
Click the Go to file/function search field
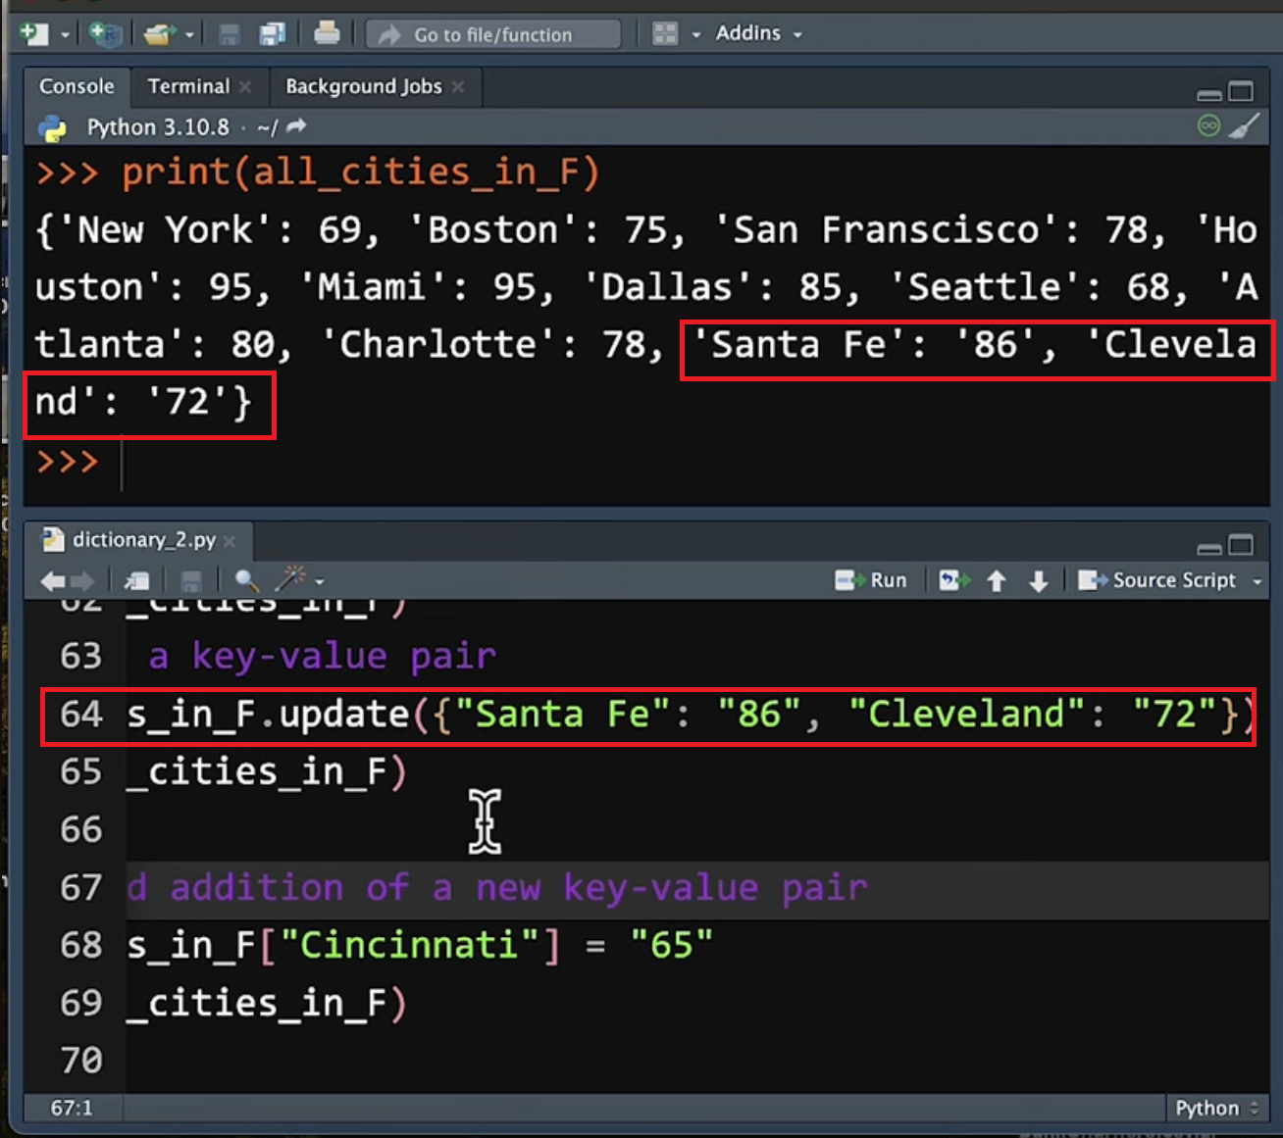pos(493,34)
